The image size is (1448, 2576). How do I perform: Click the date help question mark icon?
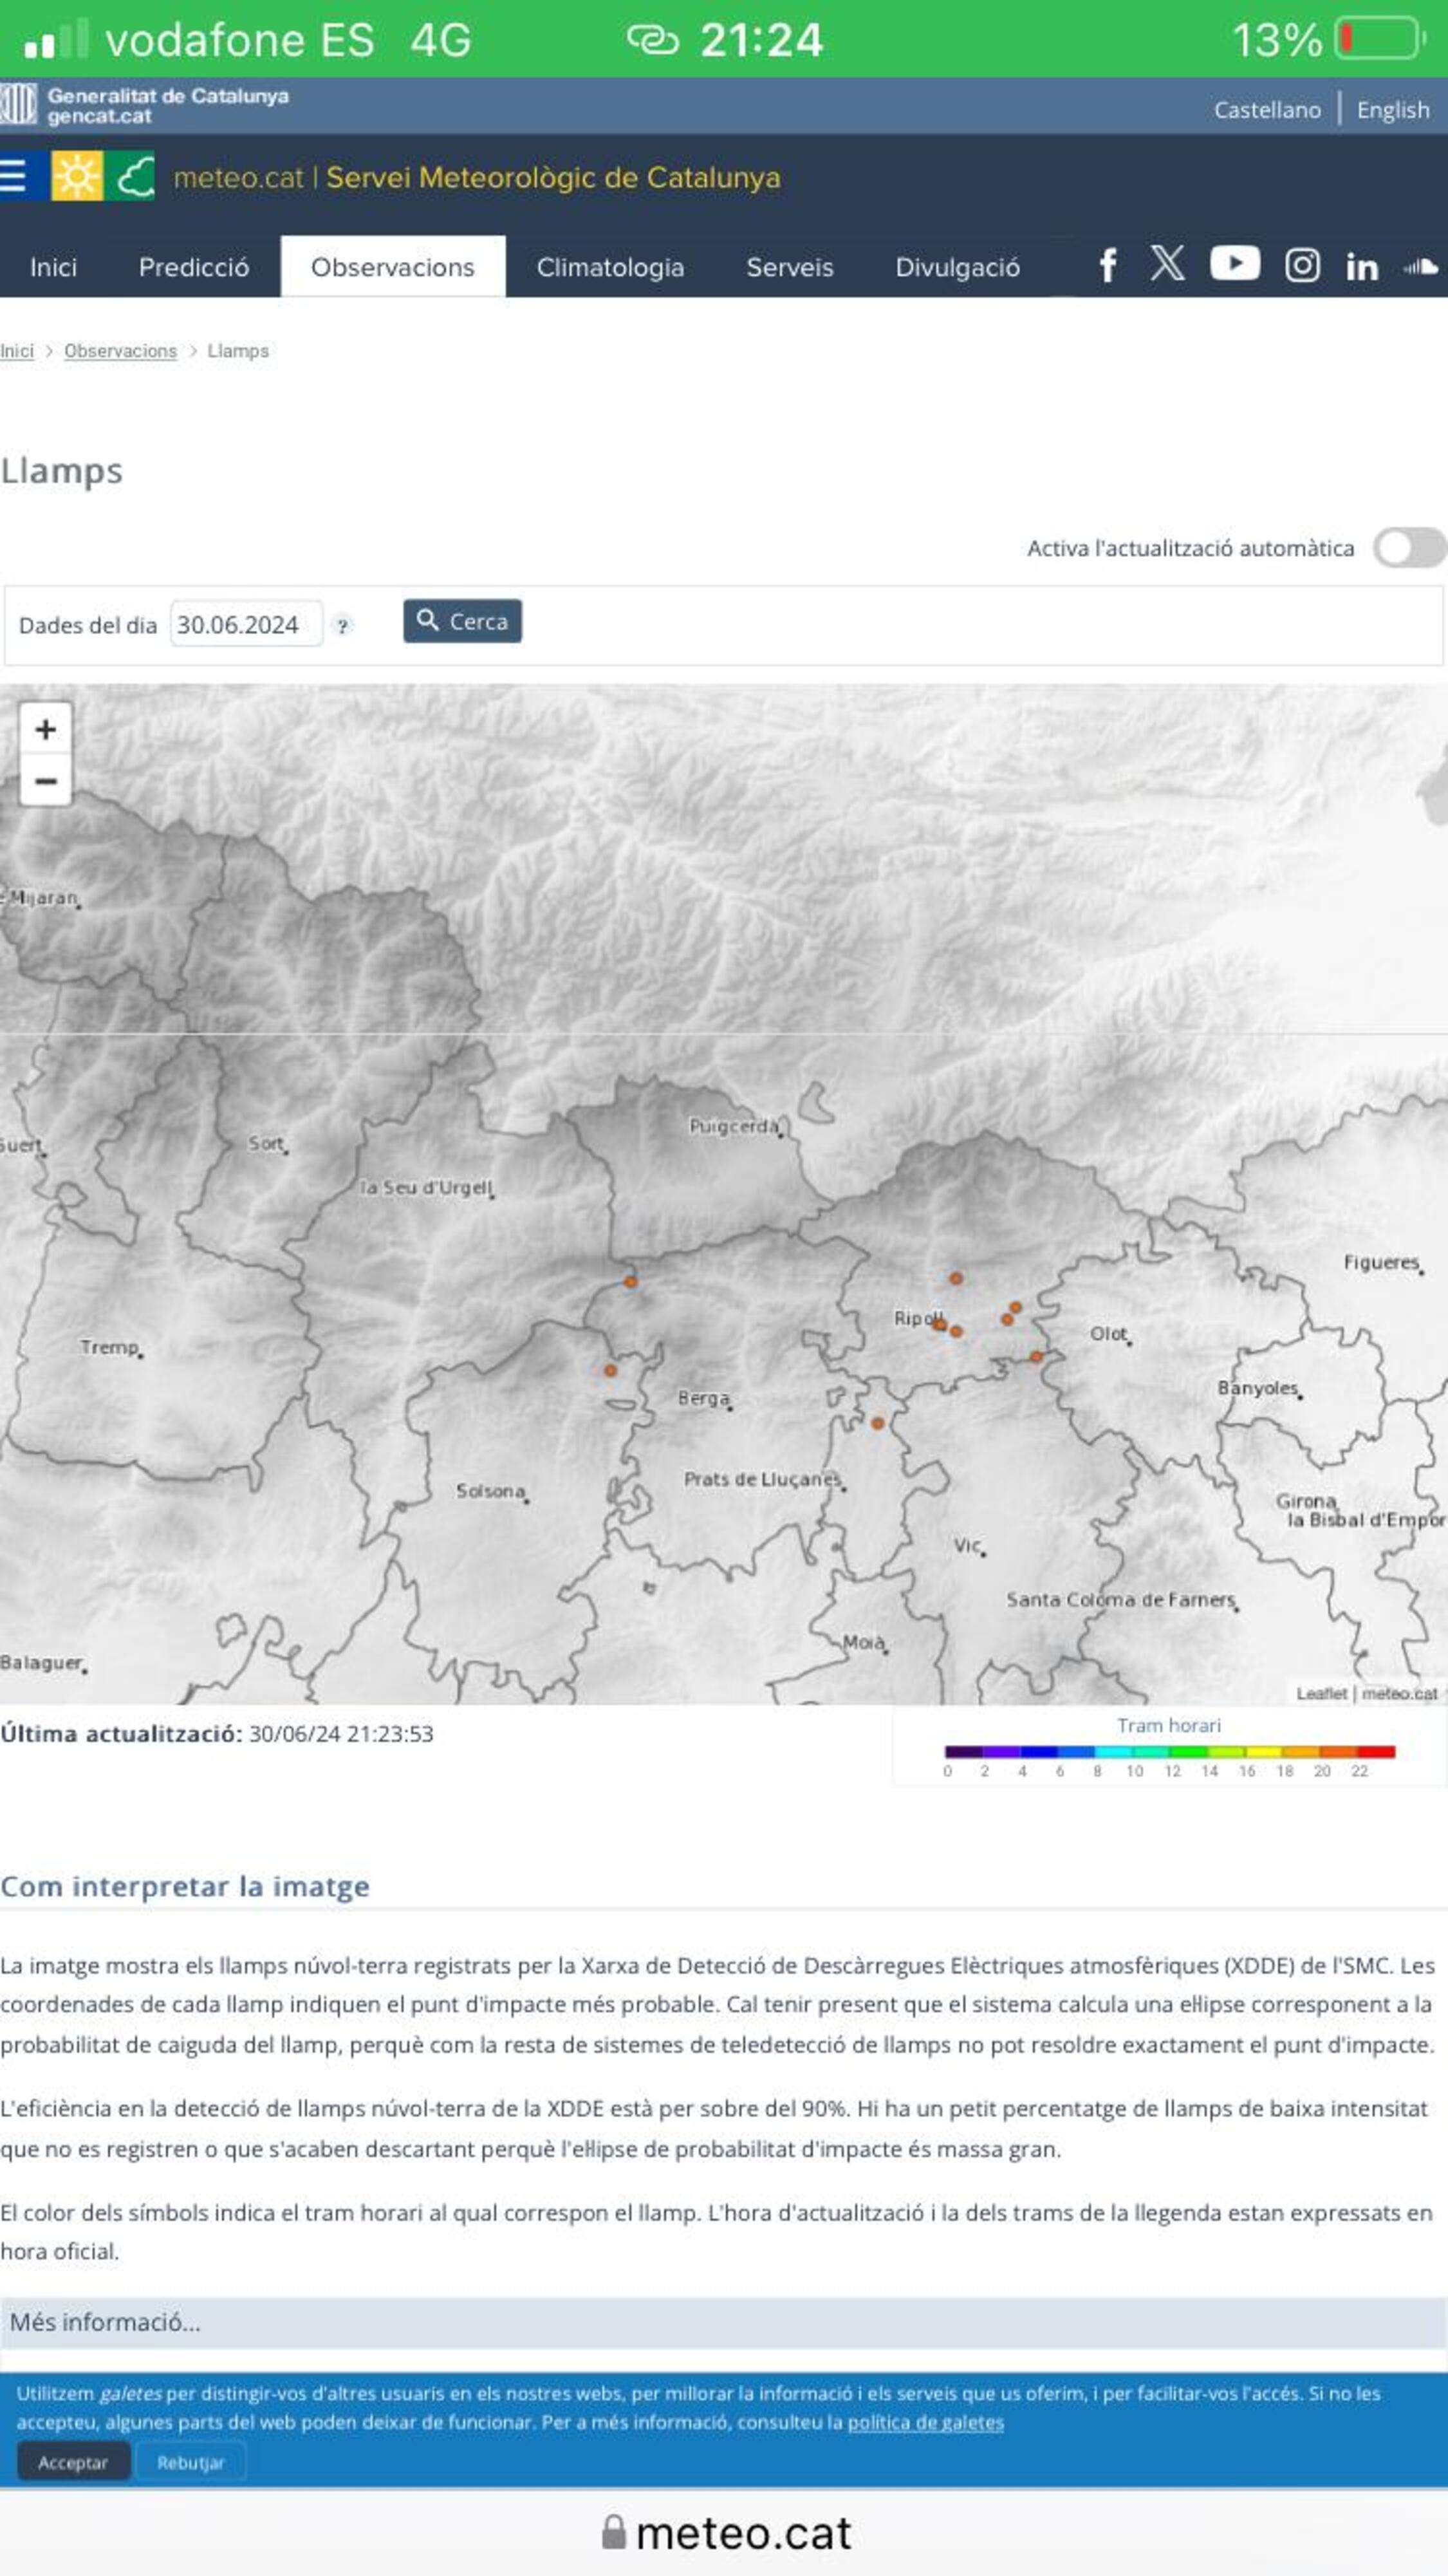coord(343,626)
